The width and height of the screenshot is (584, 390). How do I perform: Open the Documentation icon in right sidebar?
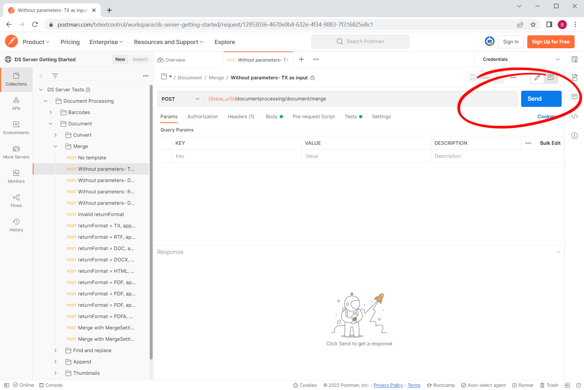point(575,77)
